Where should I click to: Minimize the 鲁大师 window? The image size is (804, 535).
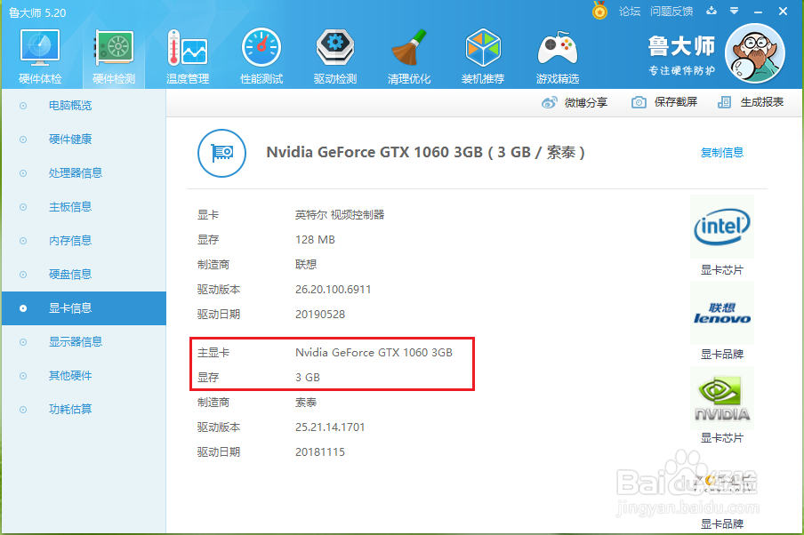pos(759,12)
